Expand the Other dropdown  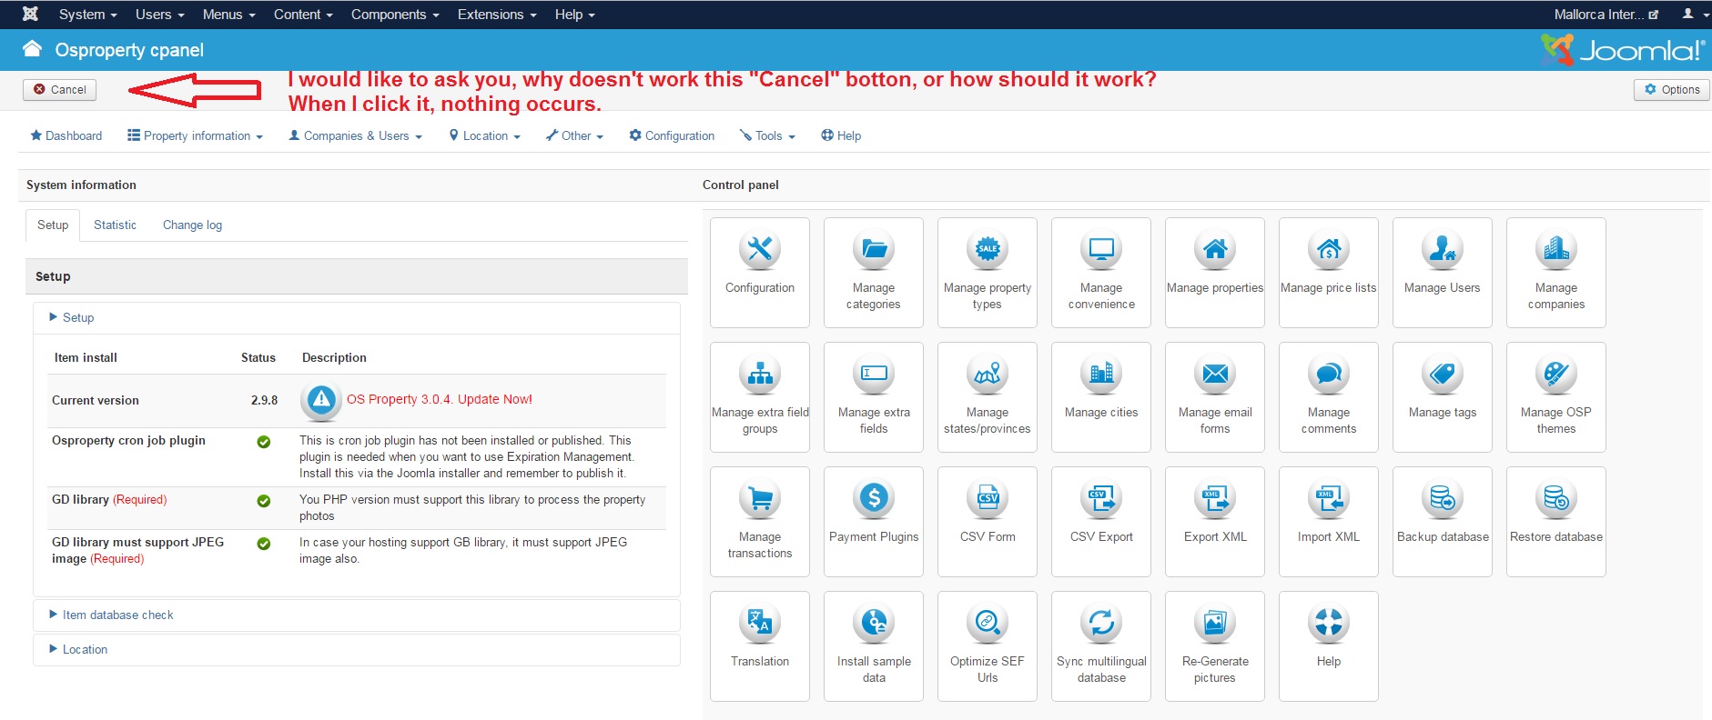pos(574,135)
